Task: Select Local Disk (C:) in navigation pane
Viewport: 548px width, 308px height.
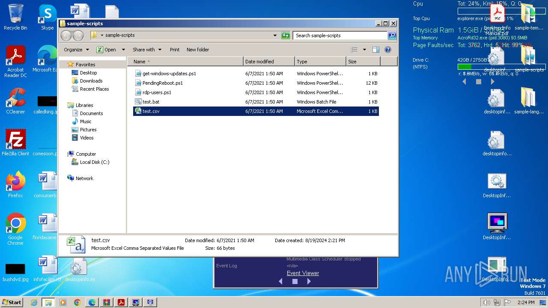Action: coord(94,162)
